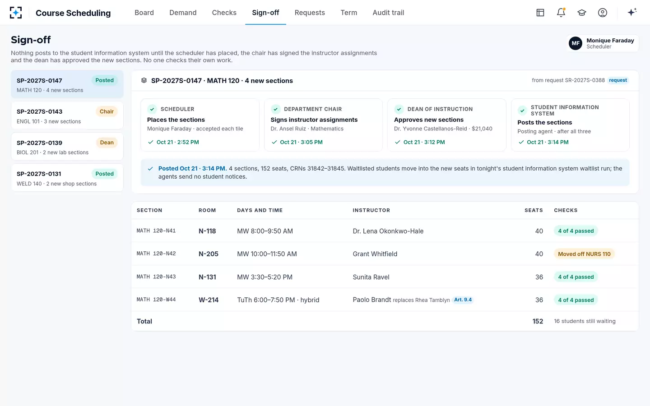The height and width of the screenshot is (406, 650).
Task: Click the Scheduler step checkmark circle
Action: tap(152, 109)
